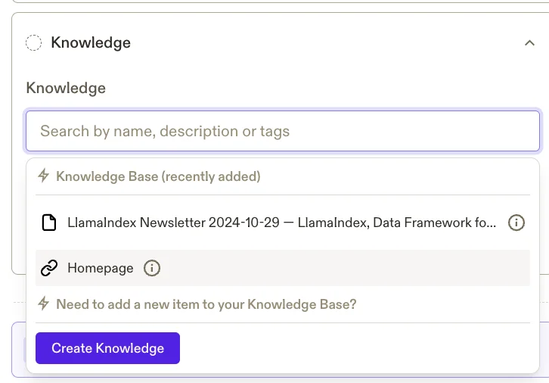Click empty space in the highlighted Homepage row
The height and width of the screenshot is (383, 549).
(340, 268)
